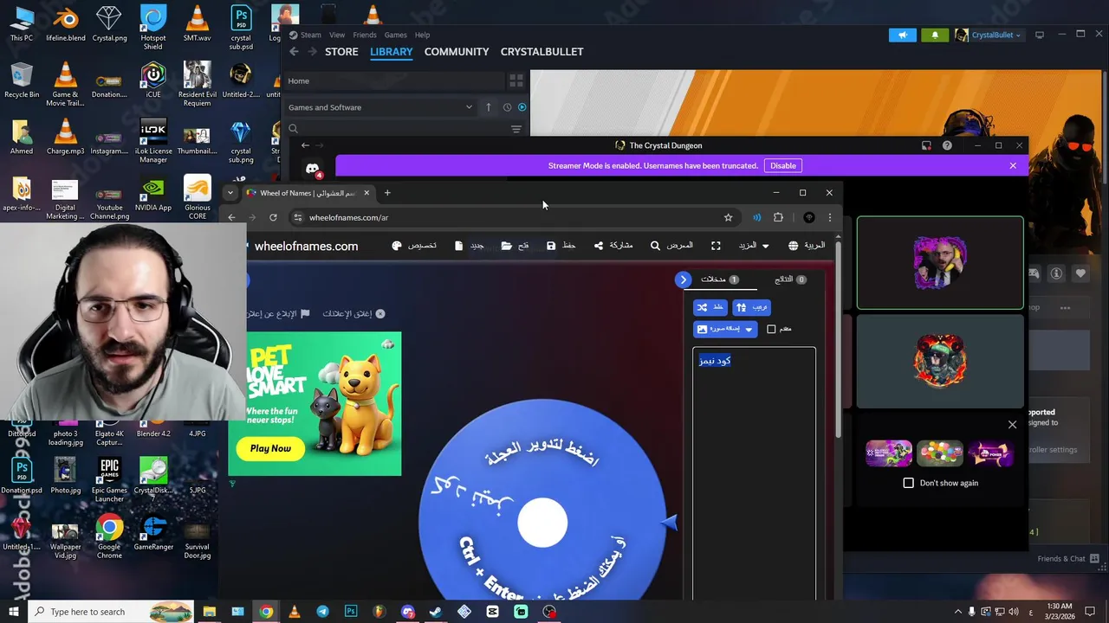Go back in the Chrome browser

pyautogui.click(x=231, y=217)
